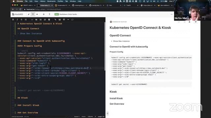Click the split pane drag handle at bottom
The height and width of the screenshot is (118, 211).
click(x=107, y=114)
